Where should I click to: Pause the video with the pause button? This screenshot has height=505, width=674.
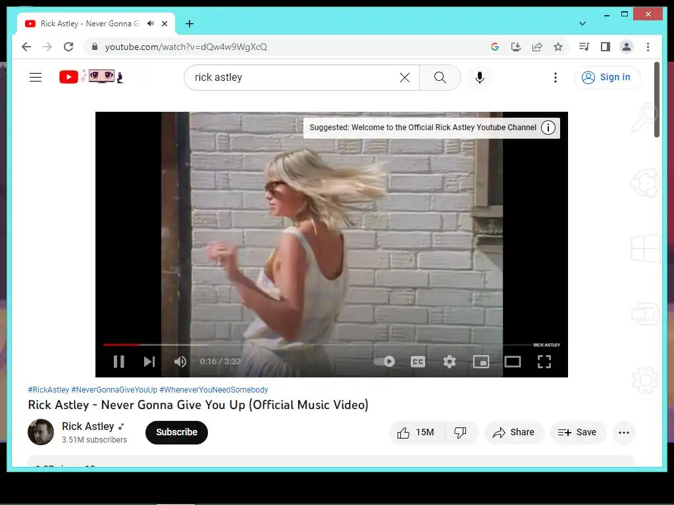[x=119, y=362]
